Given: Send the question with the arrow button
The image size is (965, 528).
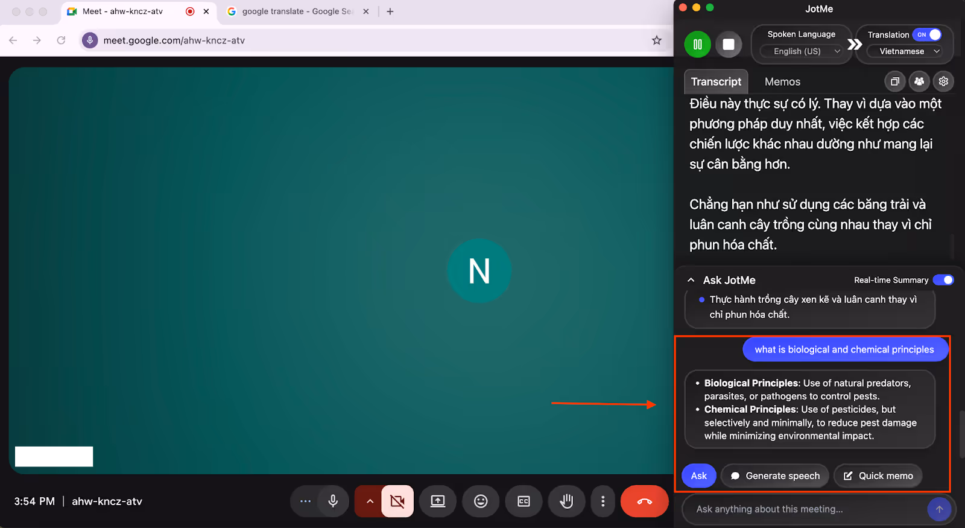Looking at the screenshot, I should coord(939,509).
